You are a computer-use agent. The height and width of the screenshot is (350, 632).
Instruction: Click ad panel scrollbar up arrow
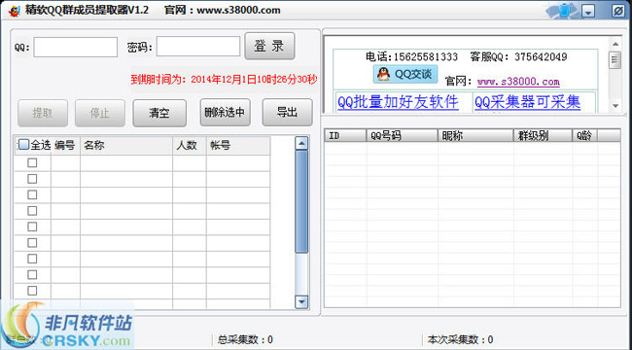pos(615,44)
